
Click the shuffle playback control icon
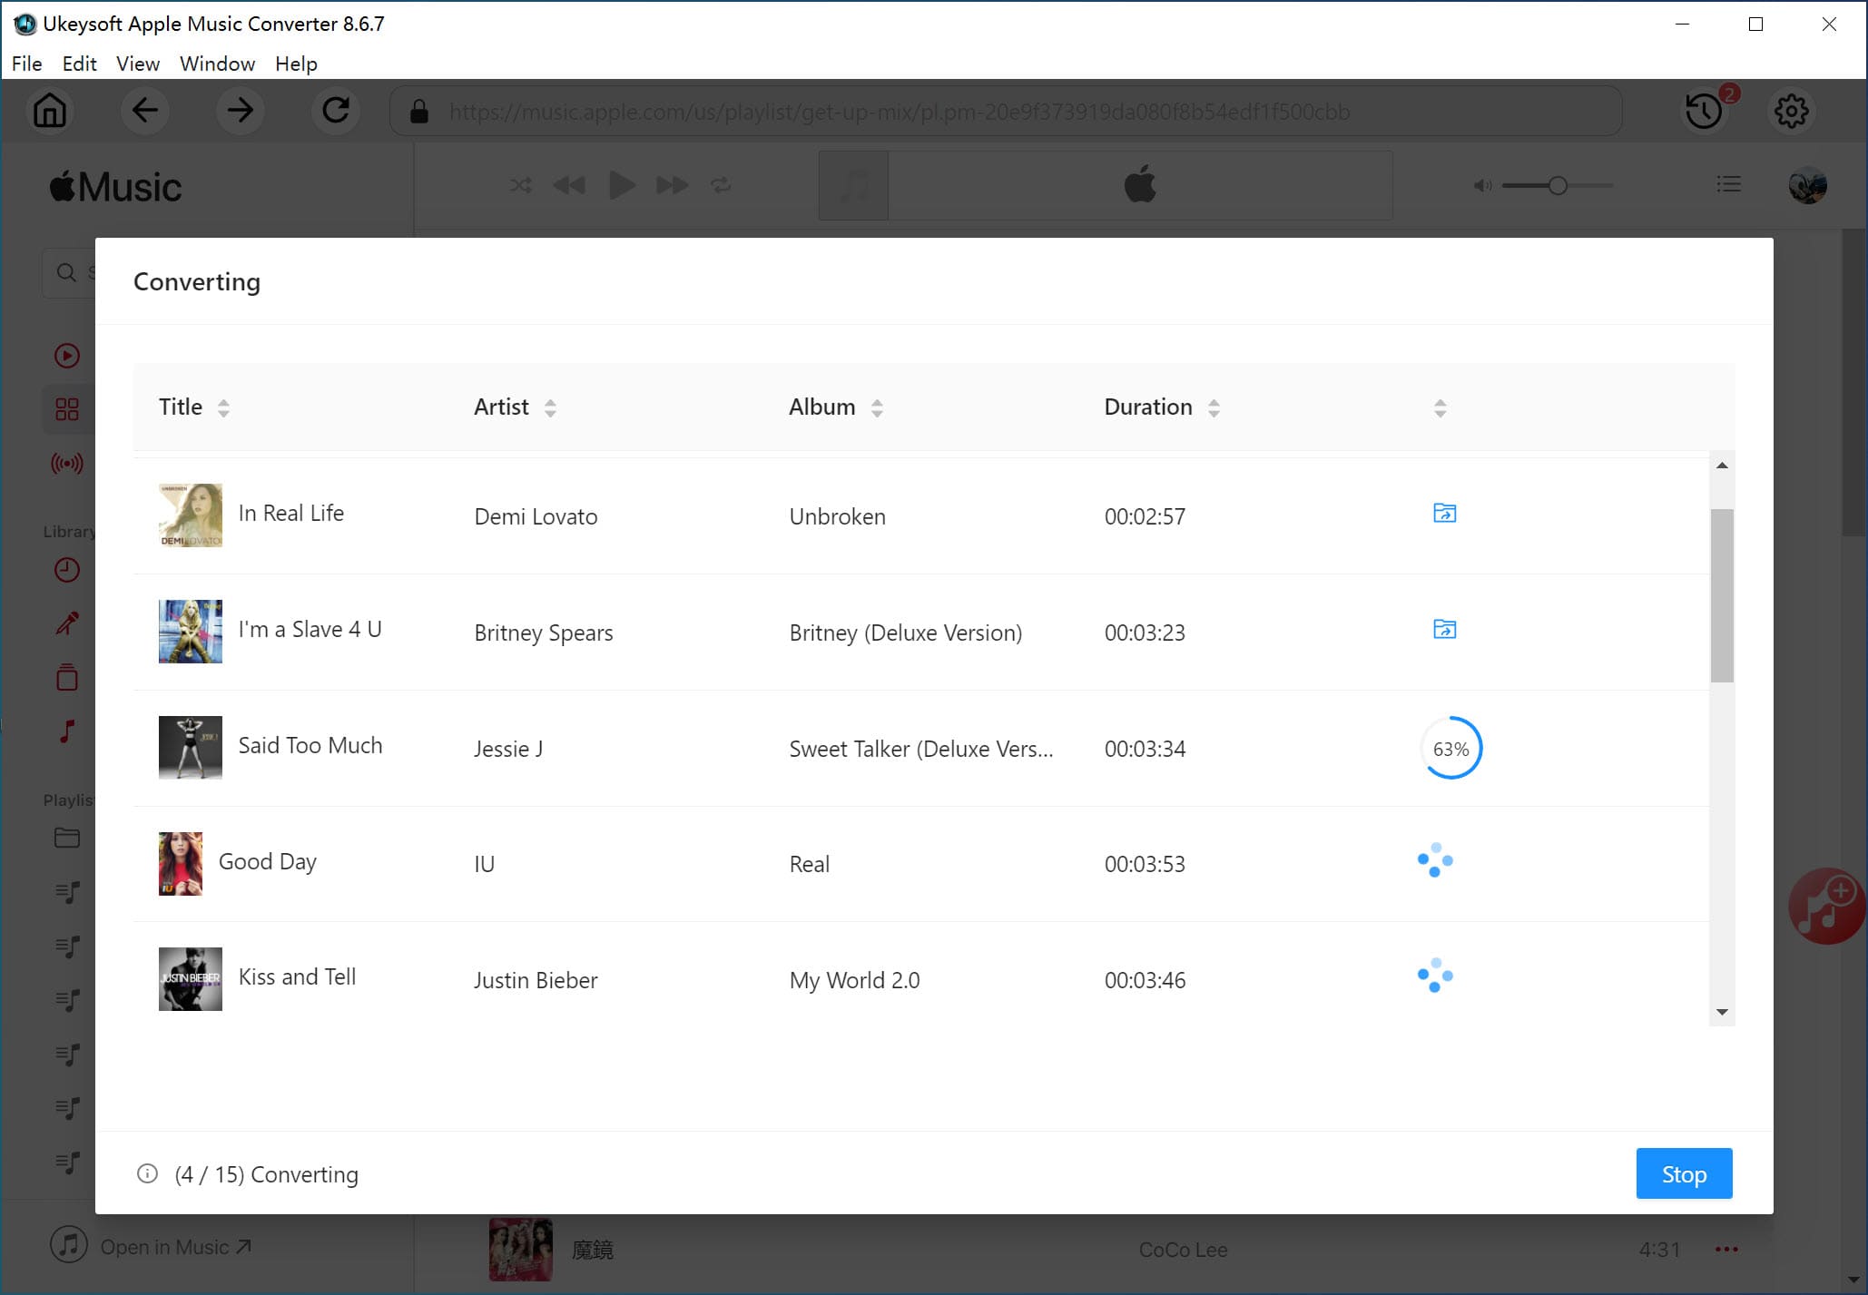(519, 184)
